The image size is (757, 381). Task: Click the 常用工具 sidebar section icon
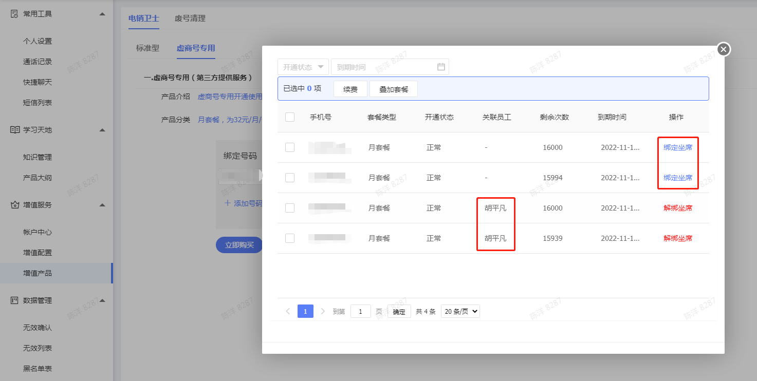tap(14, 14)
